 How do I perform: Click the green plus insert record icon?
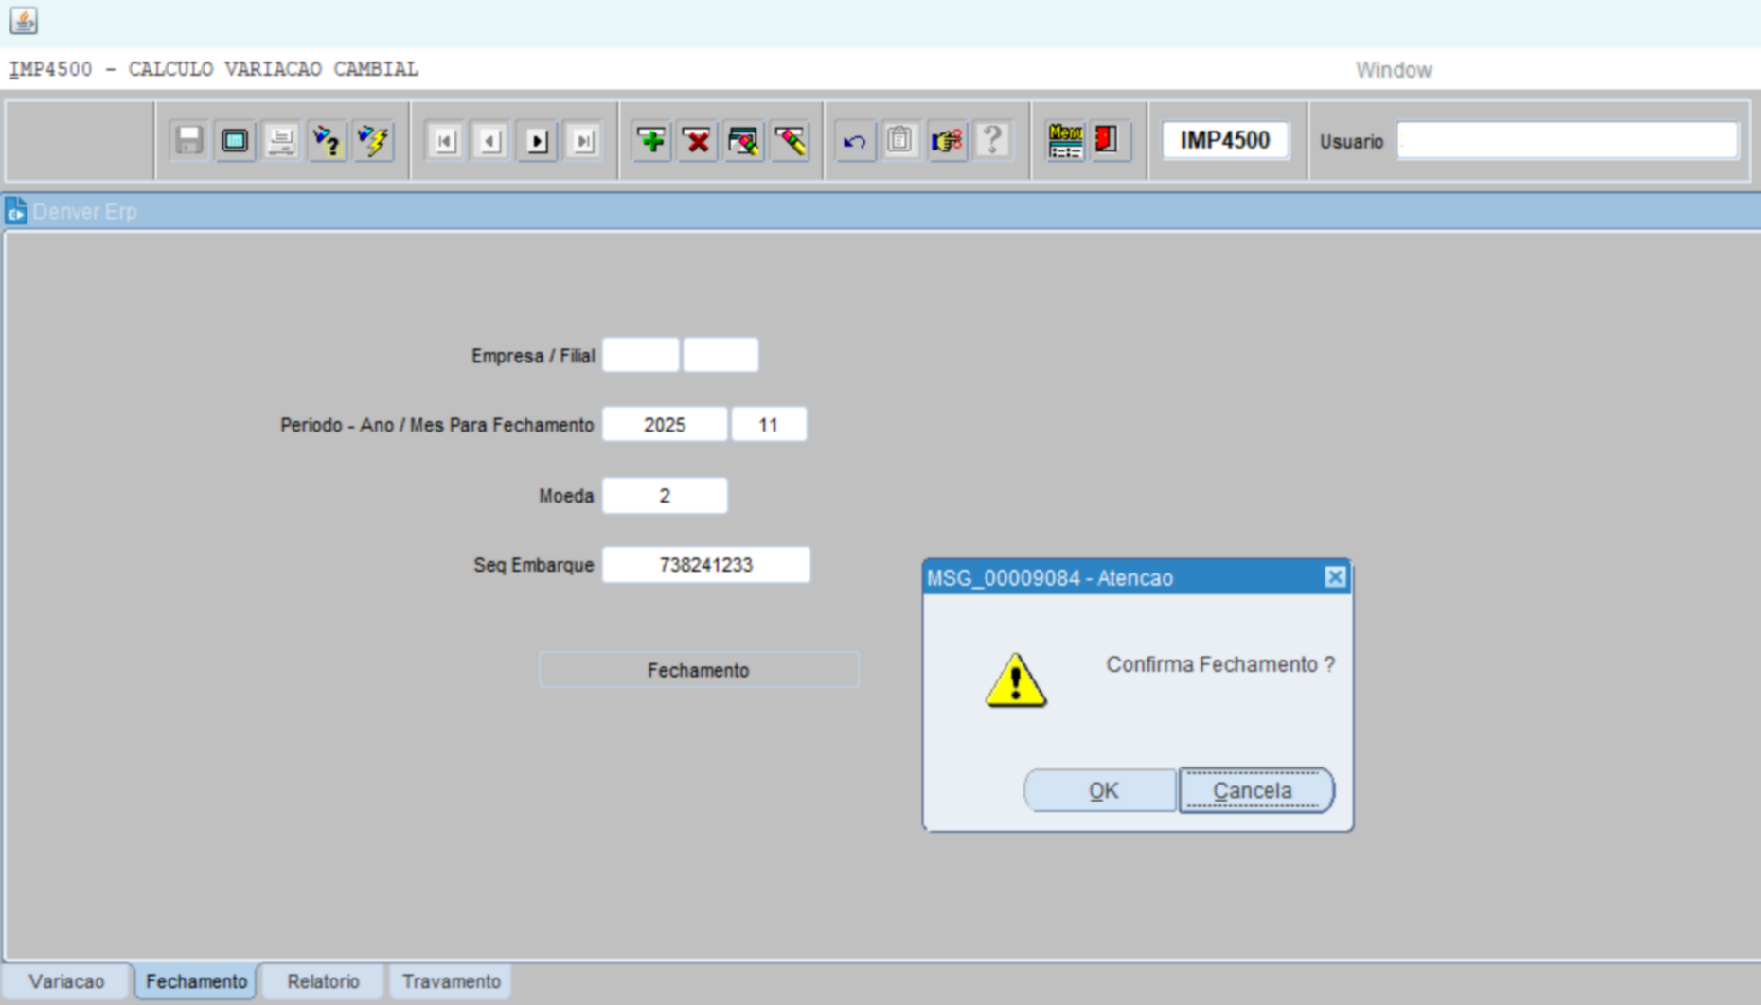pos(651,141)
